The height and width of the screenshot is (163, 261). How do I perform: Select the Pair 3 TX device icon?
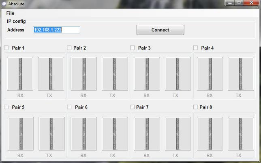(178, 74)
